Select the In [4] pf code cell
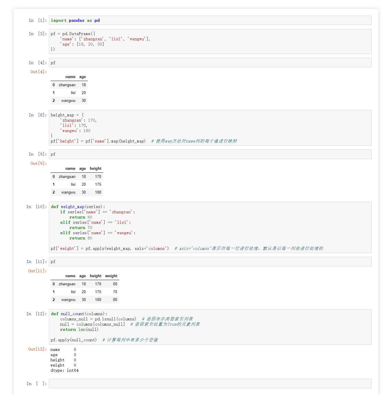 [x=210, y=63]
